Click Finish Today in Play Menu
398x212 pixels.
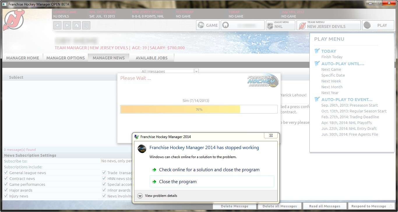click(332, 57)
